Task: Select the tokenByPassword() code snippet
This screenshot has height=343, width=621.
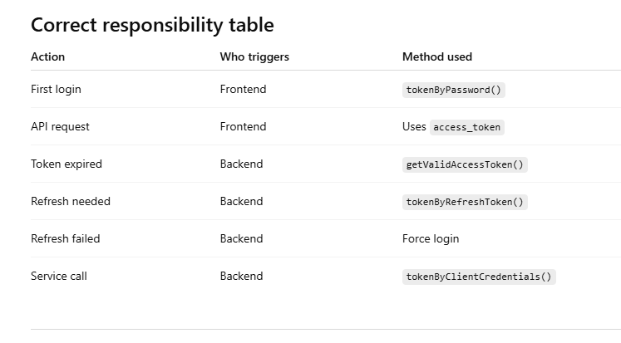Action: pyautogui.click(x=454, y=90)
